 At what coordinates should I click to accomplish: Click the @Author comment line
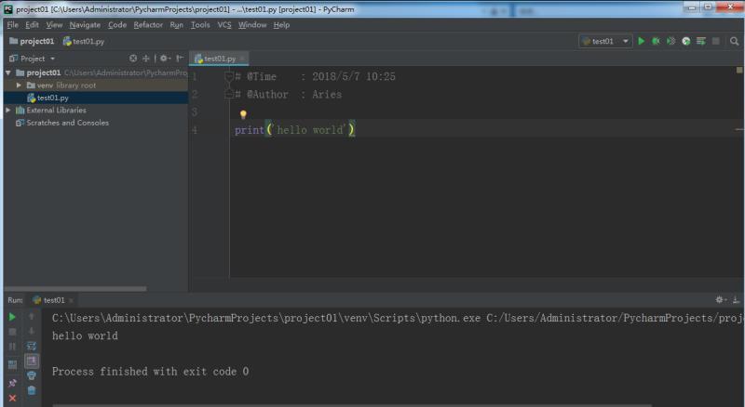[x=289, y=95]
